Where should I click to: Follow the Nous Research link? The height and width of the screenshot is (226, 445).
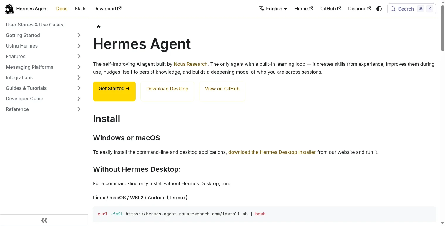(x=191, y=64)
